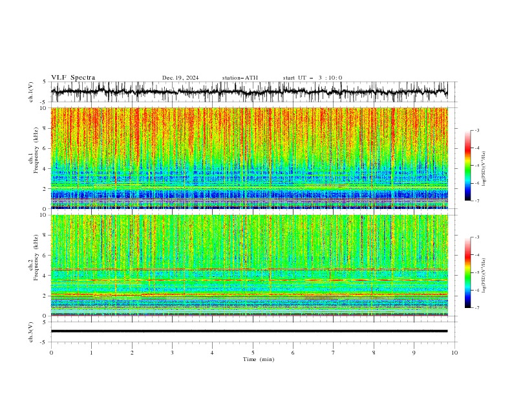Image resolution: width=512 pixels, height=396 pixels.
Task: Click the ch.2 spectrogram plot
Action: point(250,265)
